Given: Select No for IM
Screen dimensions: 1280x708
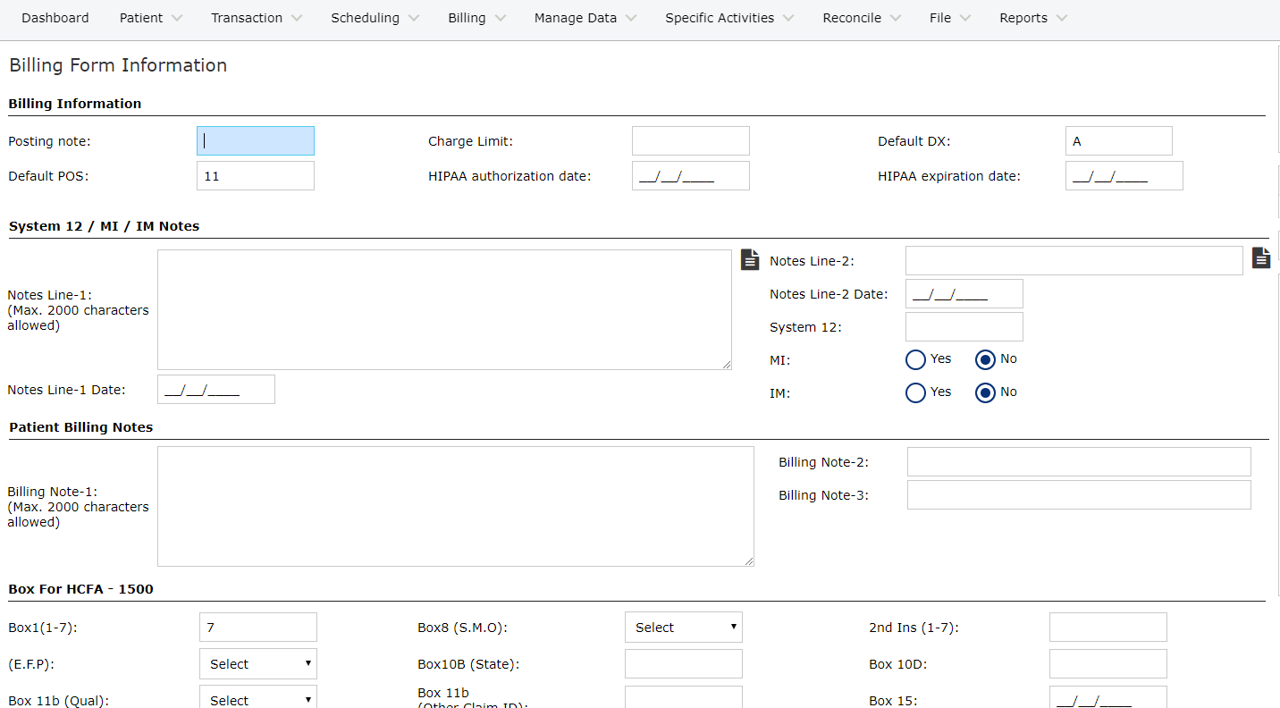Looking at the screenshot, I should tap(985, 392).
